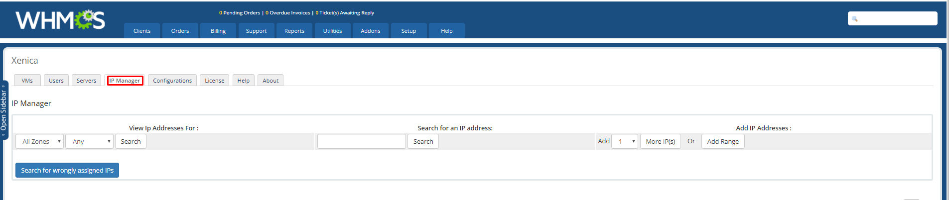Screen dimensions: 949x200
Task: Switch to the Servers tab
Action: tap(87, 81)
